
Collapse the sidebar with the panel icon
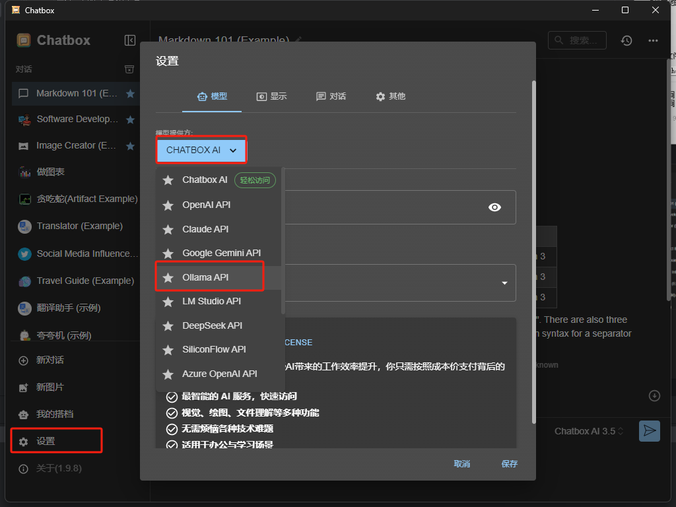click(130, 40)
